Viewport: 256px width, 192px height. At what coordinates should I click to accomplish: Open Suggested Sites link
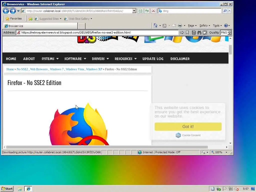tap(48, 19)
